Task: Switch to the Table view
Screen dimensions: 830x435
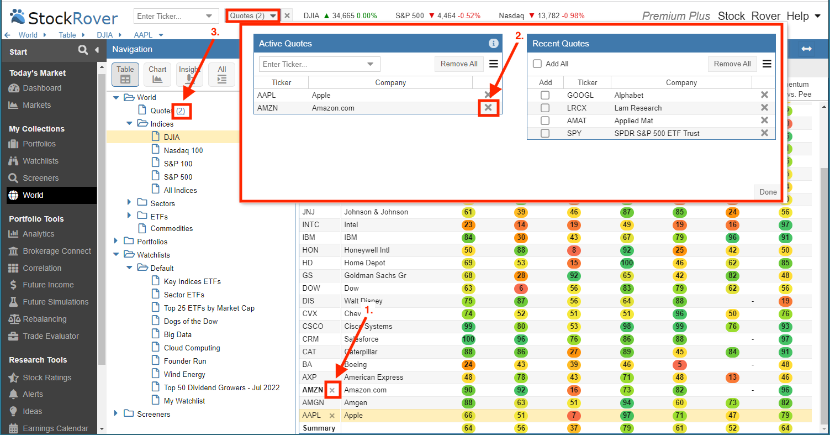Action: (125, 75)
